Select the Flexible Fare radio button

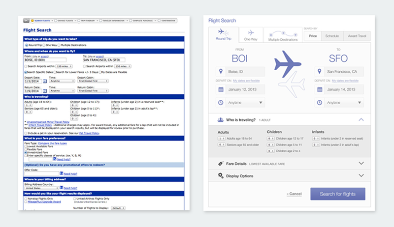(x=26, y=149)
